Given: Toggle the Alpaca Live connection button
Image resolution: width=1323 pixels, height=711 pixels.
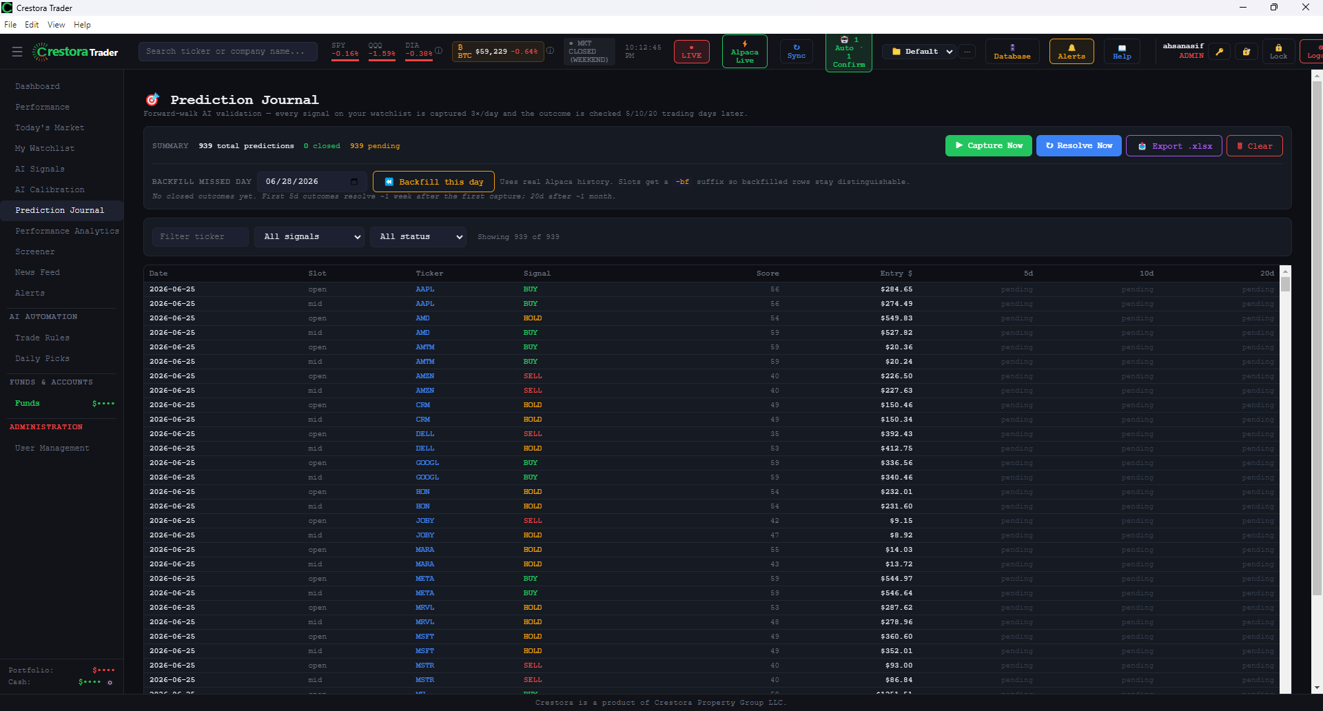Looking at the screenshot, I should (x=744, y=52).
